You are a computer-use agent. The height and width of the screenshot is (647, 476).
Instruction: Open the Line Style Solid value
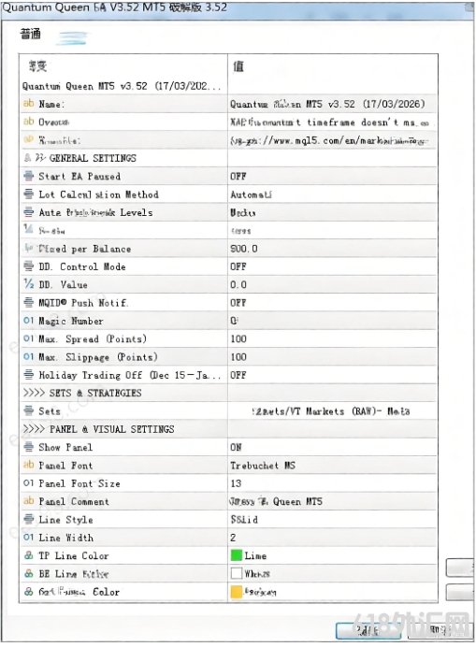332,520
